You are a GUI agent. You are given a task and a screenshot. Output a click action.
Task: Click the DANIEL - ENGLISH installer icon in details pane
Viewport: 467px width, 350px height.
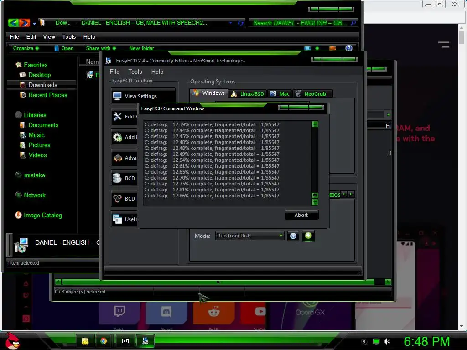[21, 245]
